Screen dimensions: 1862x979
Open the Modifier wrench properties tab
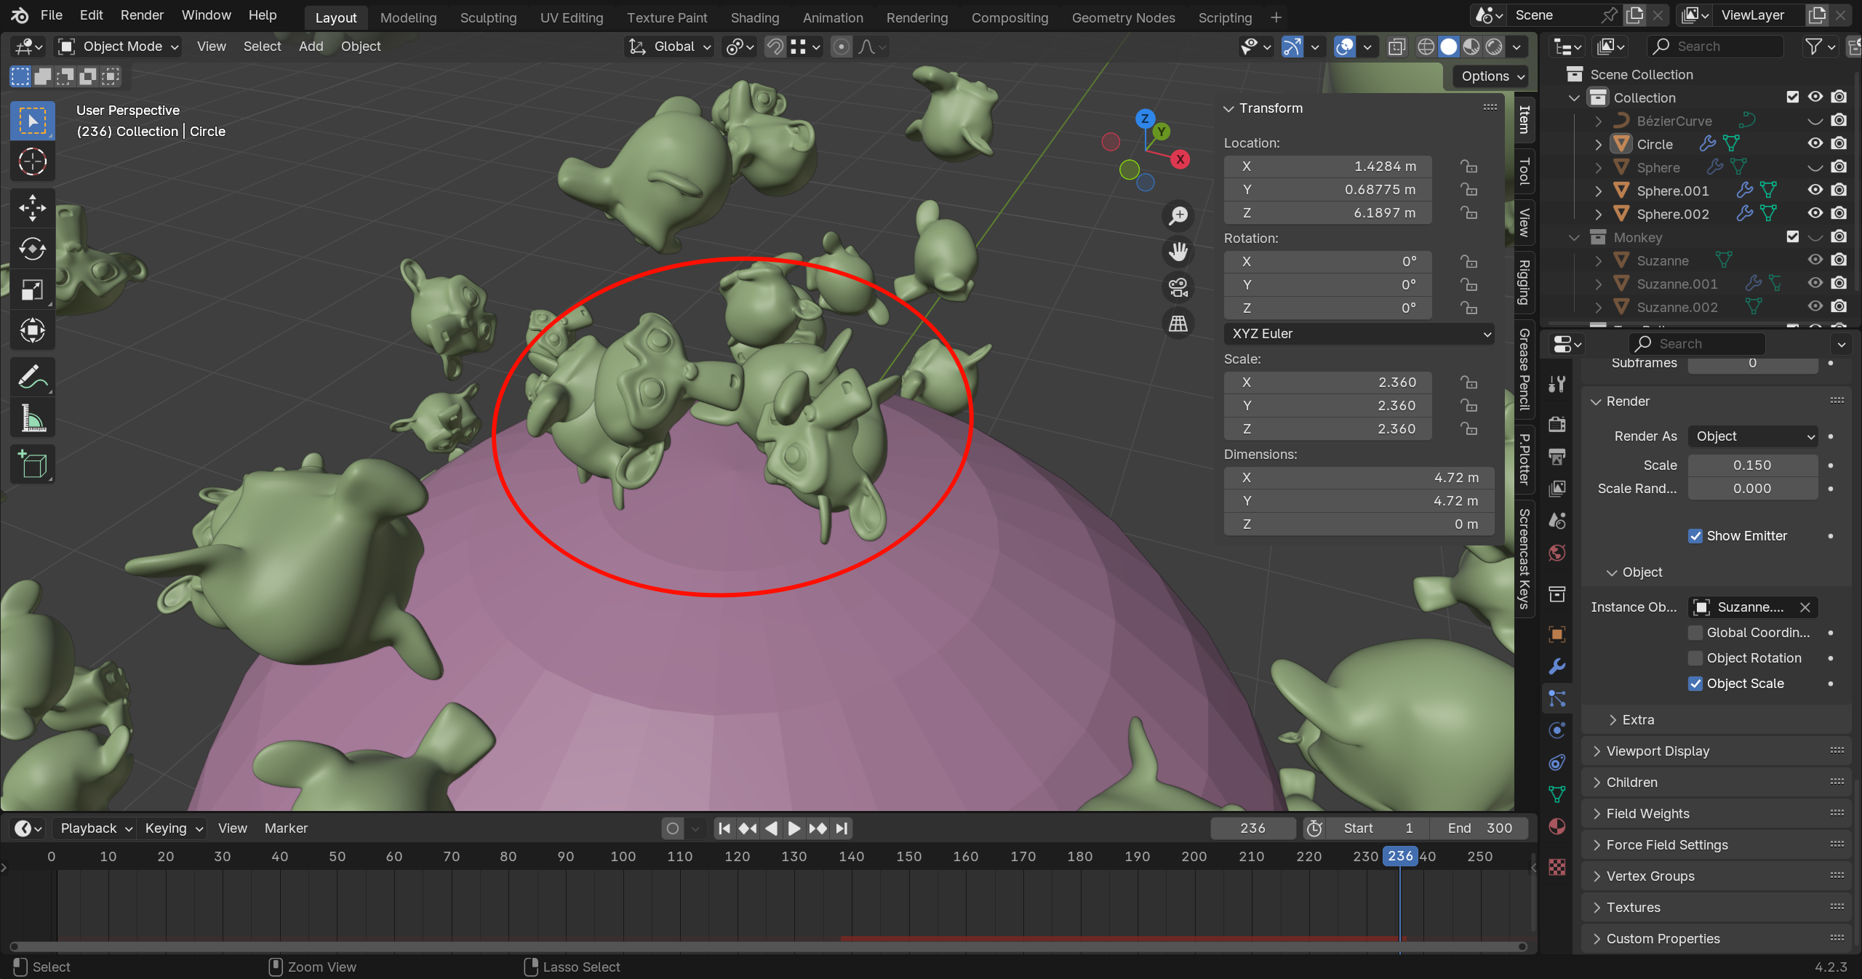point(1557,666)
